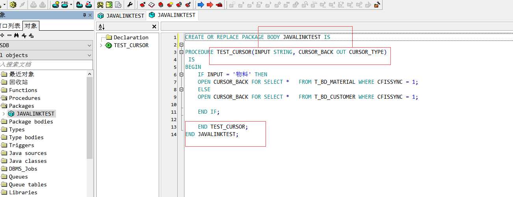Expand the TEST_CURSOR node in code contents
This screenshot has height=197, width=513.
click(x=101, y=45)
